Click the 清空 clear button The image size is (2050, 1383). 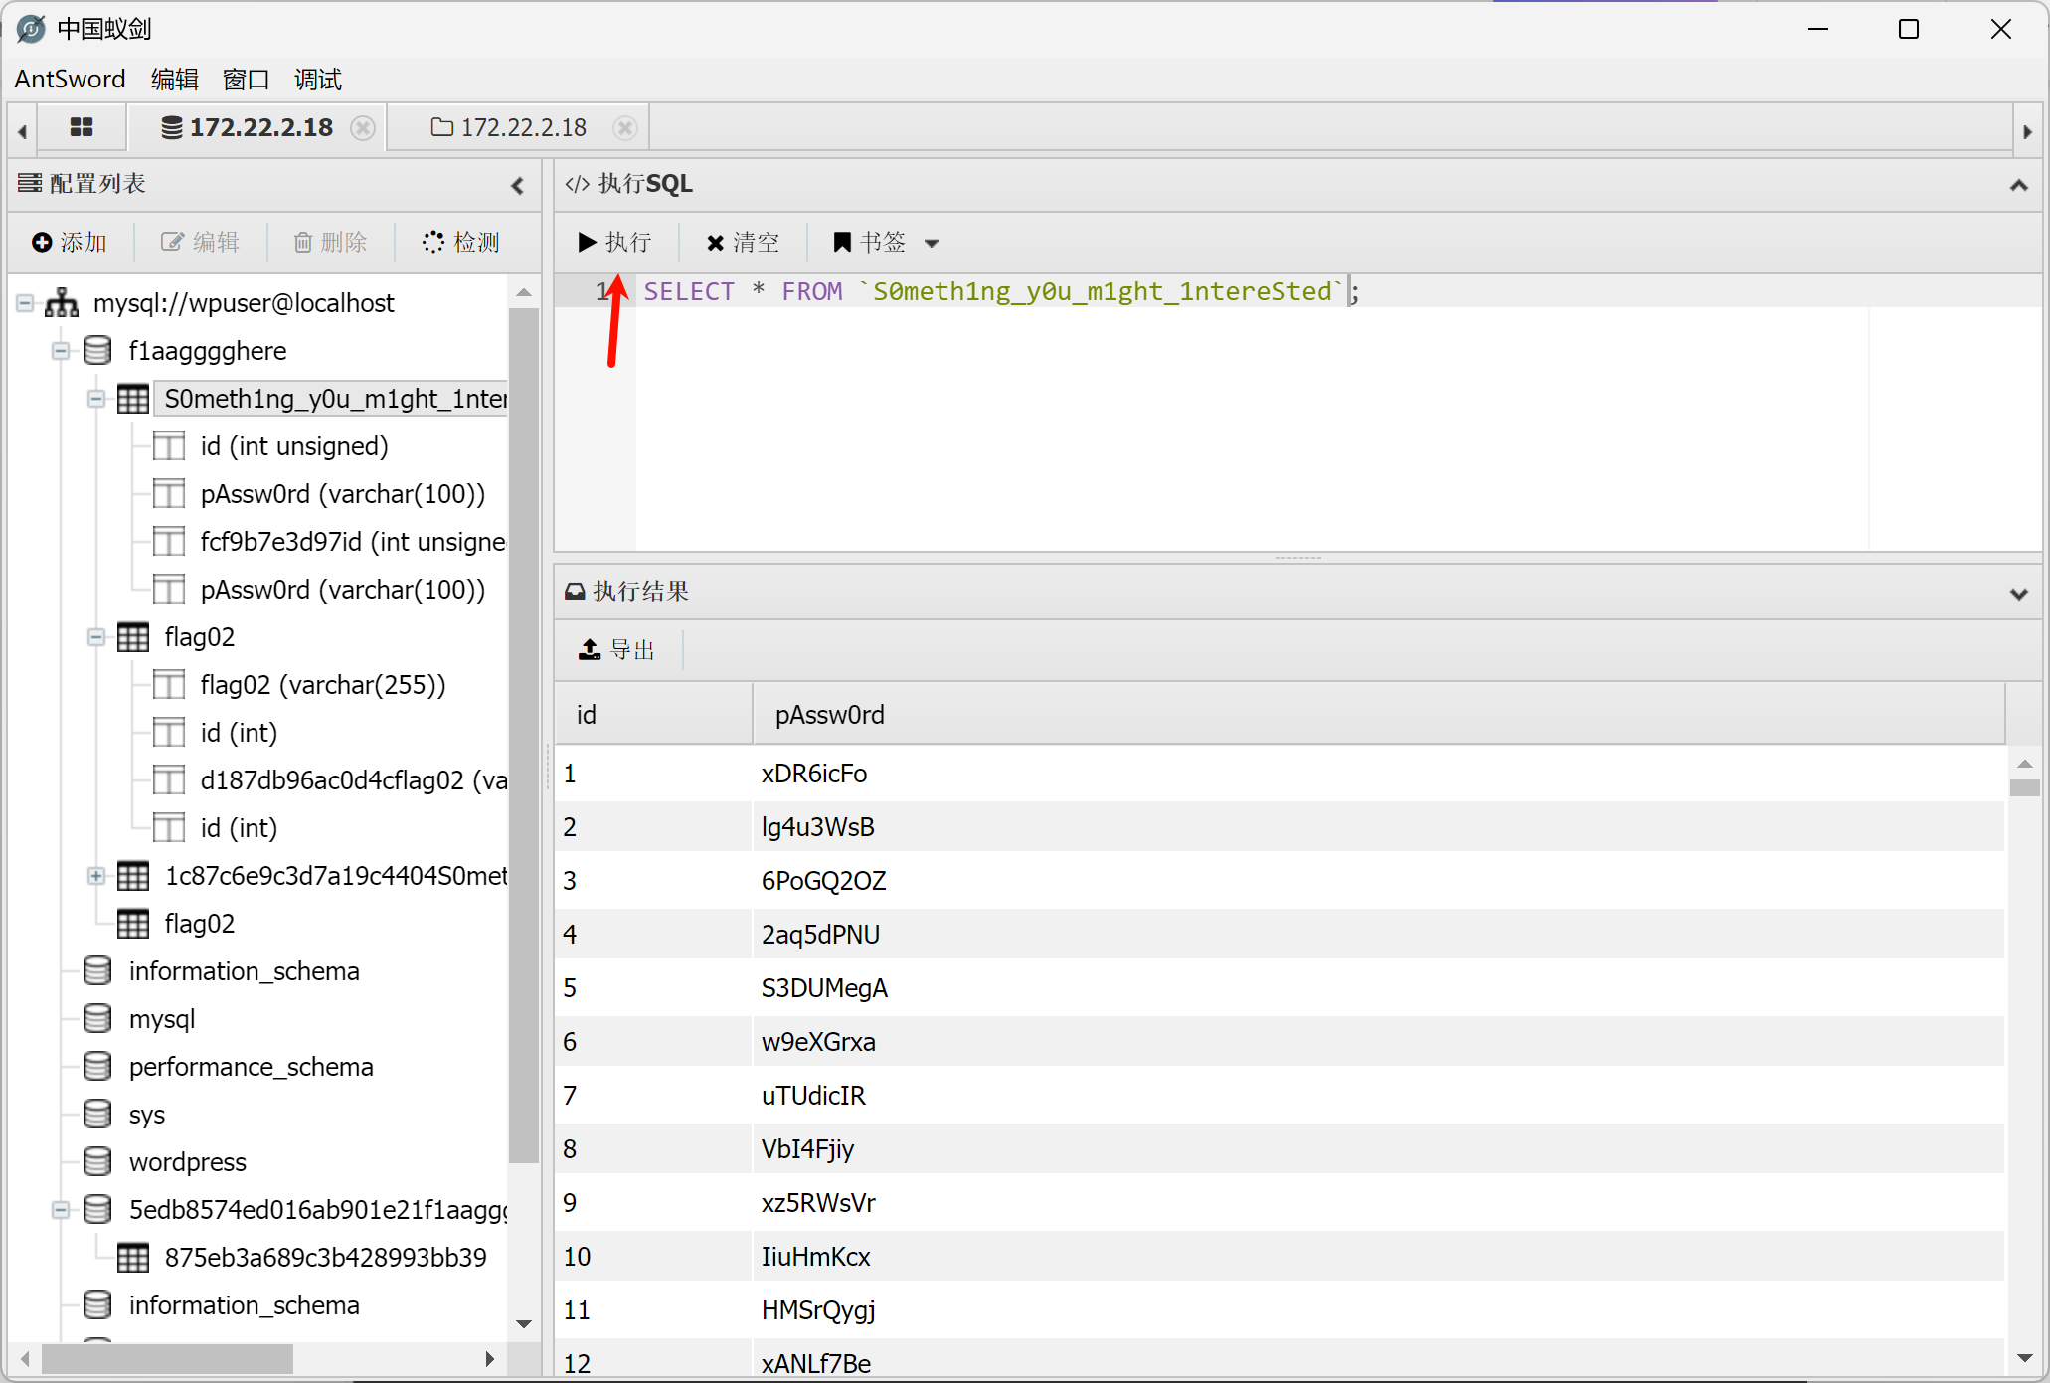pyautogui.click(x=743, y=242)
